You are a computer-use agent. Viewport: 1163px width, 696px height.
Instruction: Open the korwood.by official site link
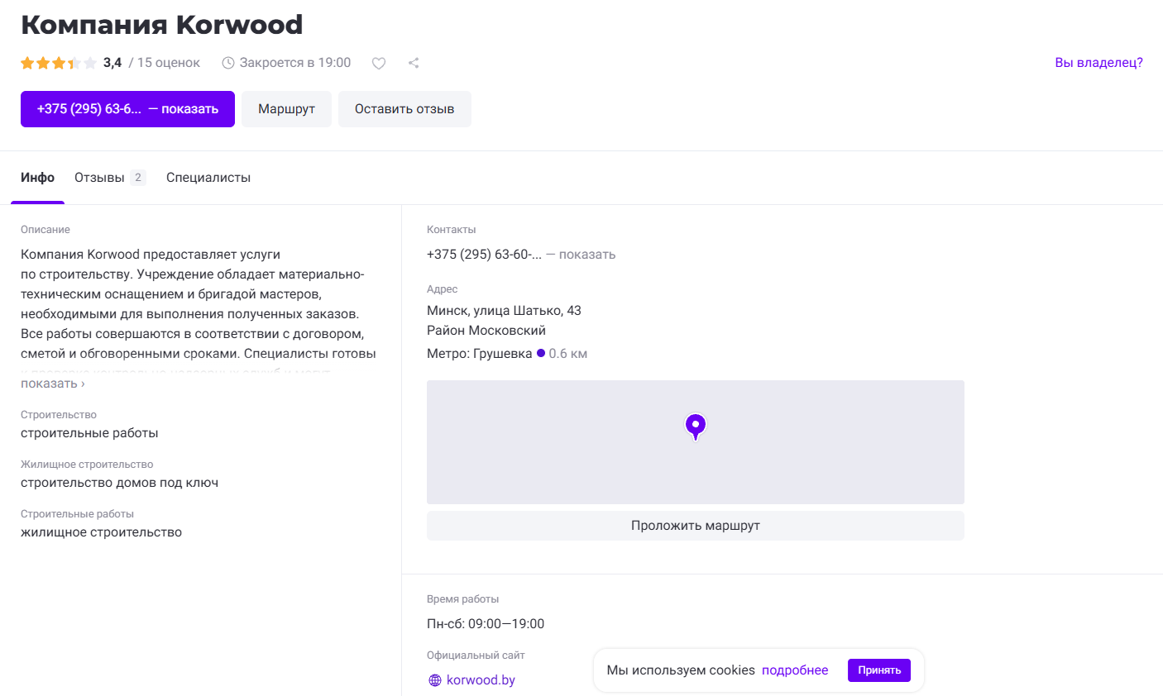pos(481,680)
